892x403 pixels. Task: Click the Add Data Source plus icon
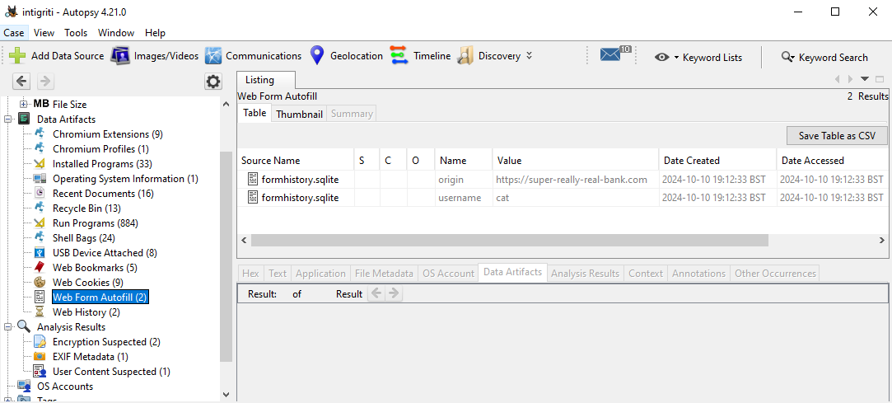(x=17, y=56)
